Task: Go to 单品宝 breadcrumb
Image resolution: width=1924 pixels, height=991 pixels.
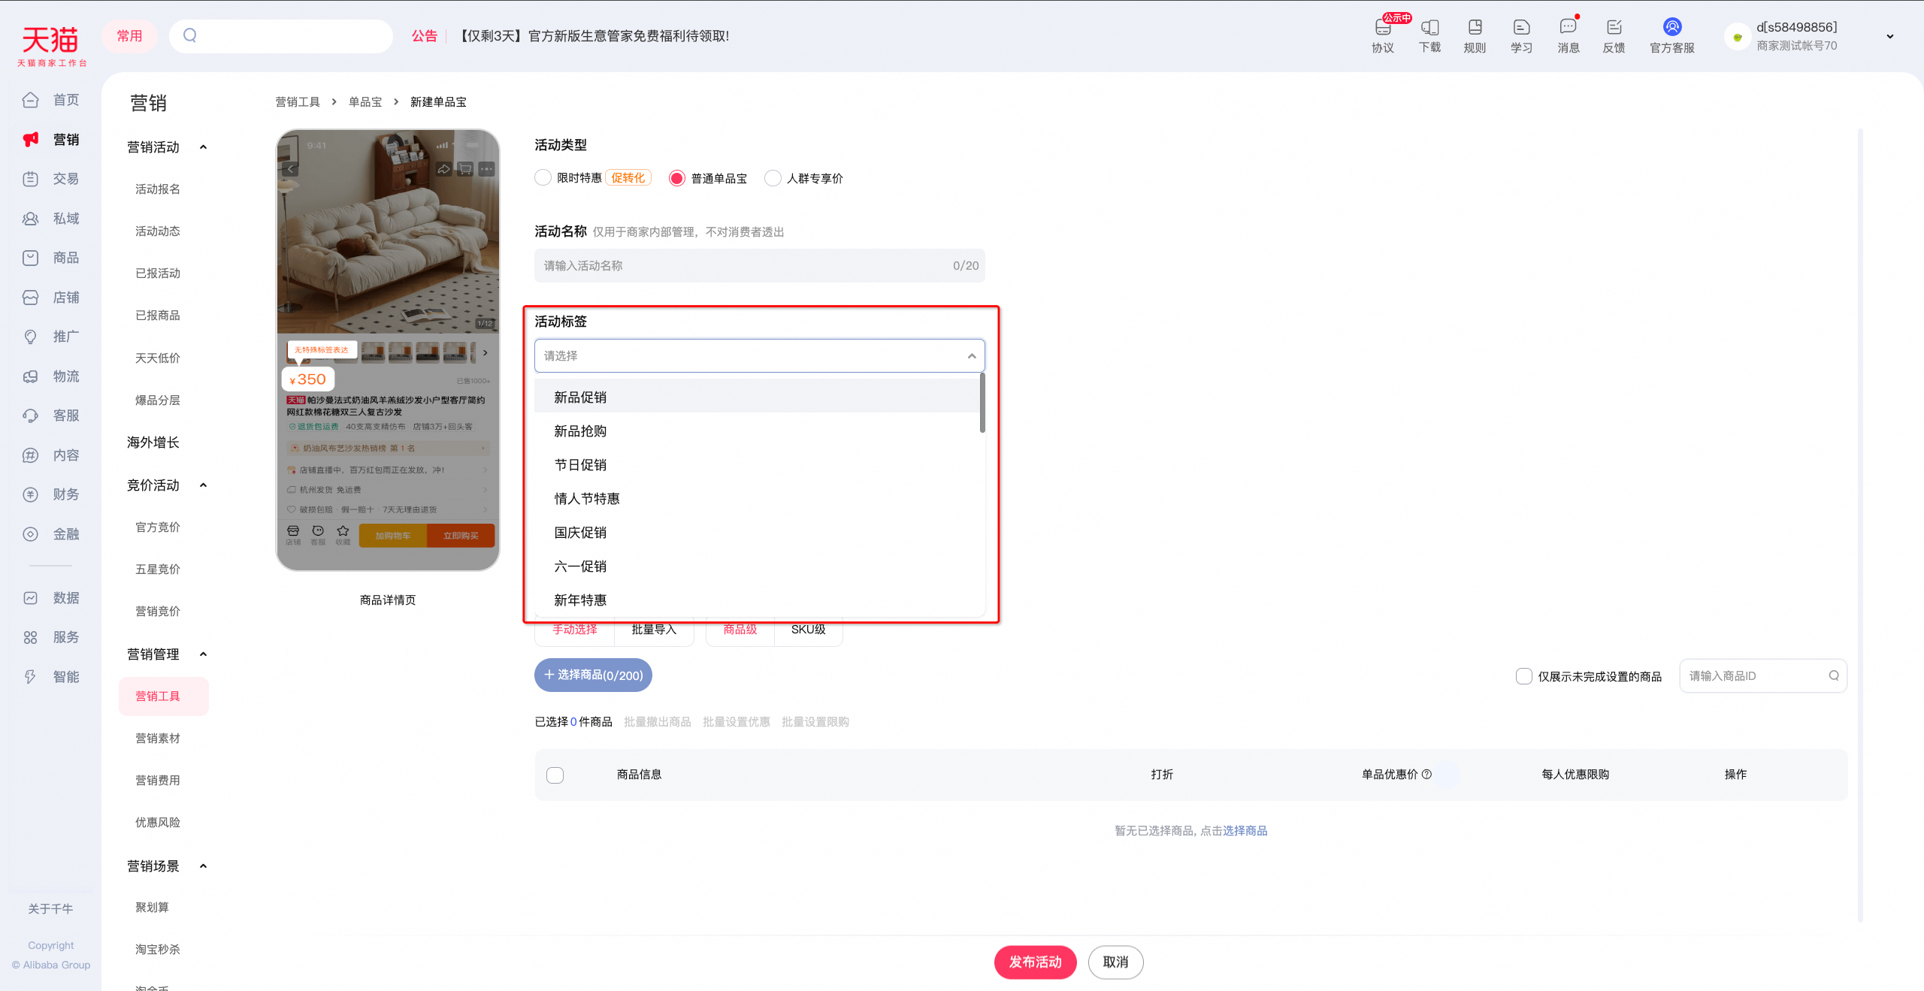Action: [x=365, y=101]
